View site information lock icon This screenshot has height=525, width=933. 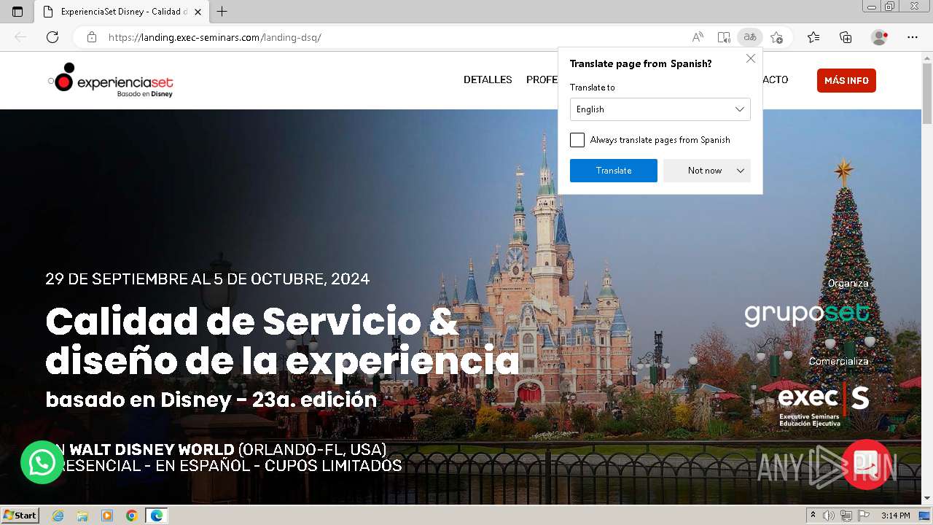tap(92, 37)
